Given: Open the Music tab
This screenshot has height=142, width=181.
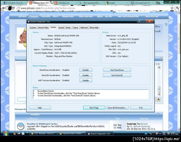Looking at the screenshot, I should (x=68, y=28).
